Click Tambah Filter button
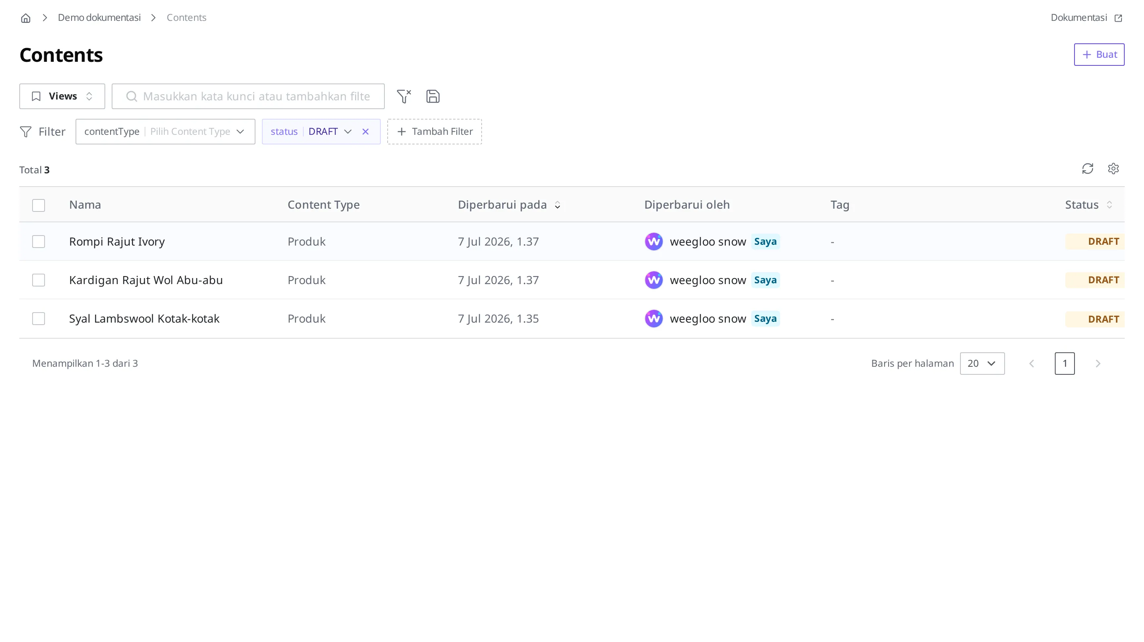This screenshot has height=642, width=1144. [x=434, y=132]
